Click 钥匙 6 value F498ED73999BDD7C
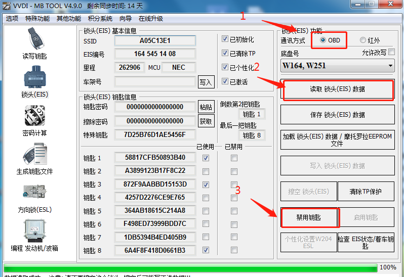Viewport: 404px width, 277px height. point(155,224)
